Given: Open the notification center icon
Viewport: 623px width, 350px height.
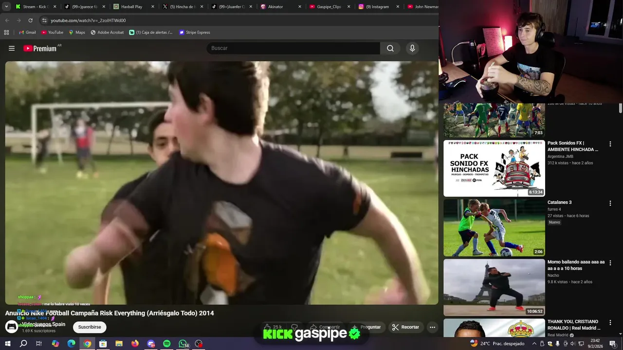Looking at the screenshot, I should [612, 344].
